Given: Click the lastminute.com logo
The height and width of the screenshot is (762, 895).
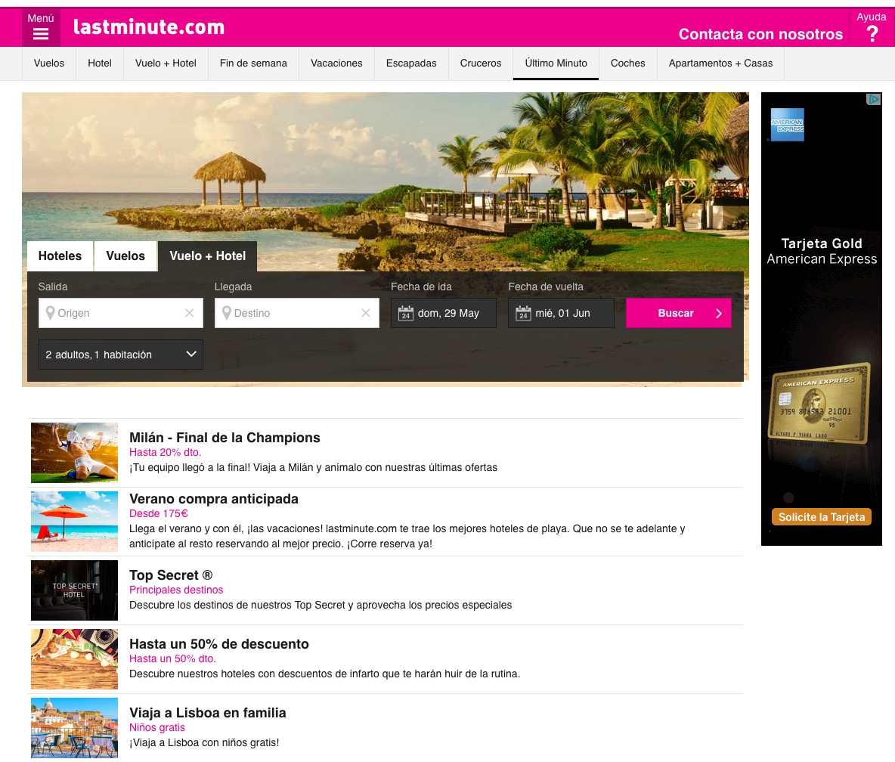Looking at the screenshot, I should pos(149,26).
